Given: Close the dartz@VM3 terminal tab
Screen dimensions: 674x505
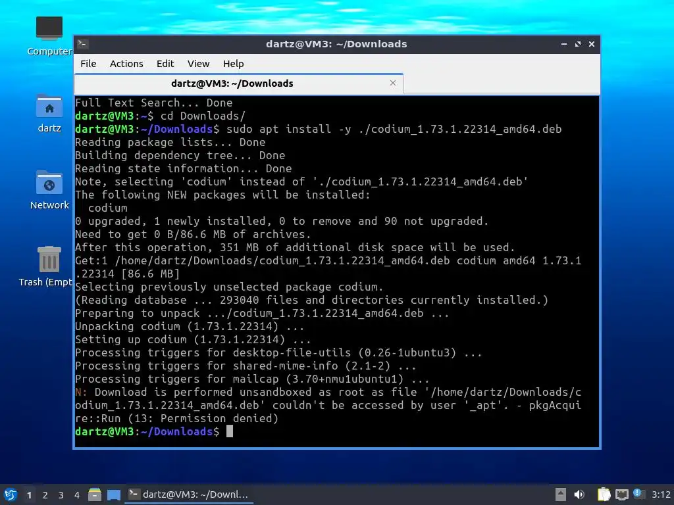Looking at the screenshot, I should (392, 83).
